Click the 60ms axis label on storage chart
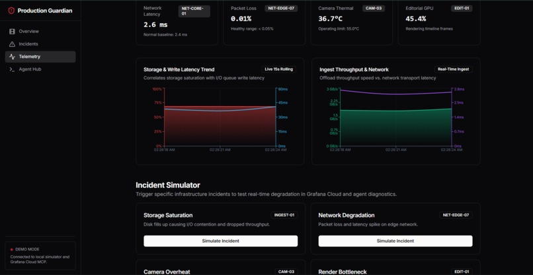The width and height of the screenshot is (533, 275). [283, 89]
